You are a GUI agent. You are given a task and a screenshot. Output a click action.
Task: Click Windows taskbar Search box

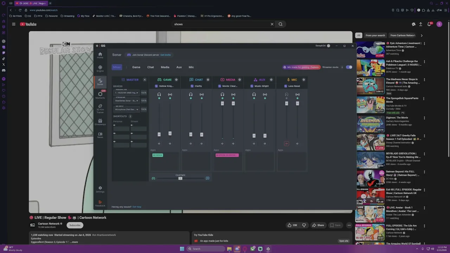[206, 249]
